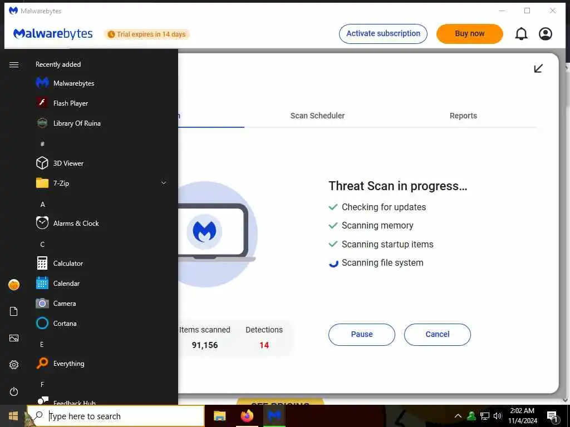Show hidden system tray icons
This screenshot has width=570, height=427.
[458, 416]
